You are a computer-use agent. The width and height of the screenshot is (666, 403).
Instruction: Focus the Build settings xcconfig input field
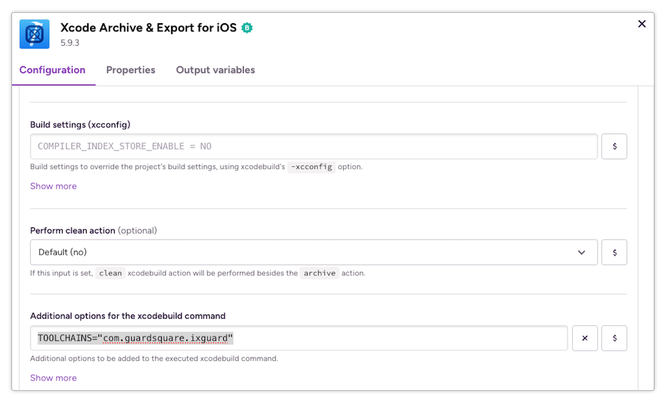coord(313,146)
